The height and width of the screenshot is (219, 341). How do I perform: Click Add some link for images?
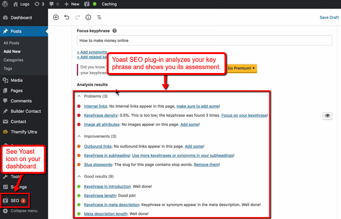coord(189,124)
